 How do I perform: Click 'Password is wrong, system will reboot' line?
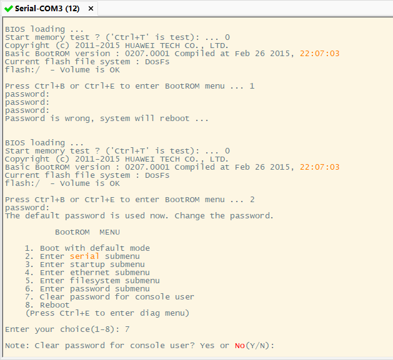(x=106, y=119)
